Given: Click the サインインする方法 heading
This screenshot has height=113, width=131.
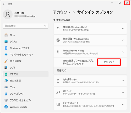Looking at the screenshot, I should point(62,20).
